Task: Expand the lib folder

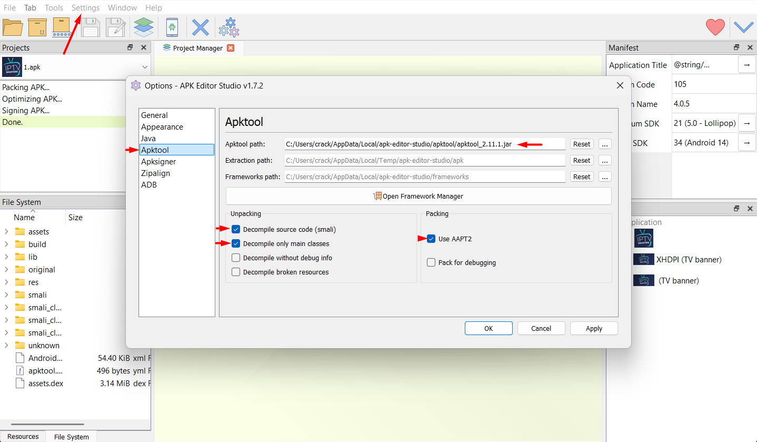Action: point(6,257)
